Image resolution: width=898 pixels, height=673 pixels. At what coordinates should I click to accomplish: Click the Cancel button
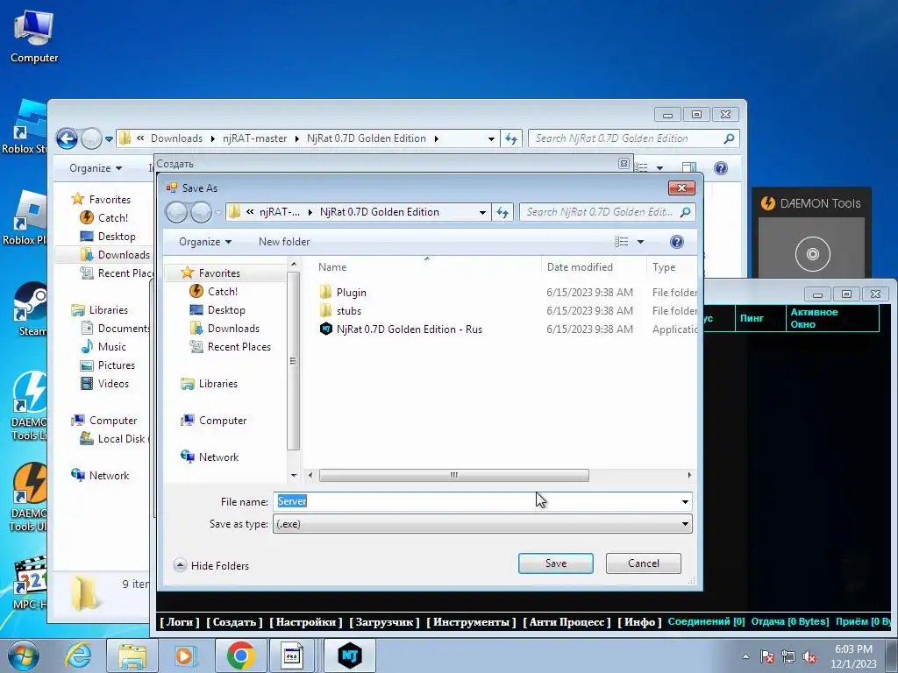tap(643, 563)
